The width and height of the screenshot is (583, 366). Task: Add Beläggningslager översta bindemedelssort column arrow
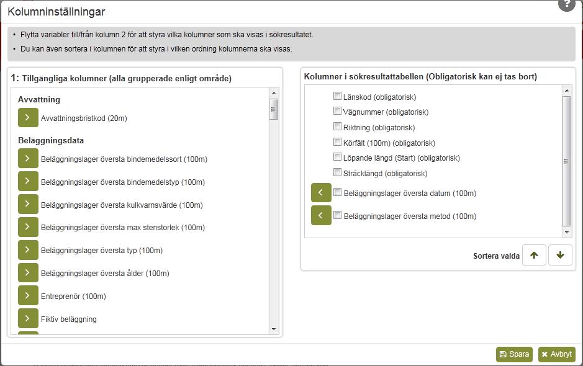(x=28, y=158)
